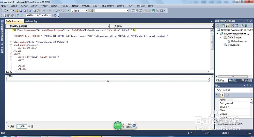Pin the Solution Explorer panel

click(x=248, y=21)
